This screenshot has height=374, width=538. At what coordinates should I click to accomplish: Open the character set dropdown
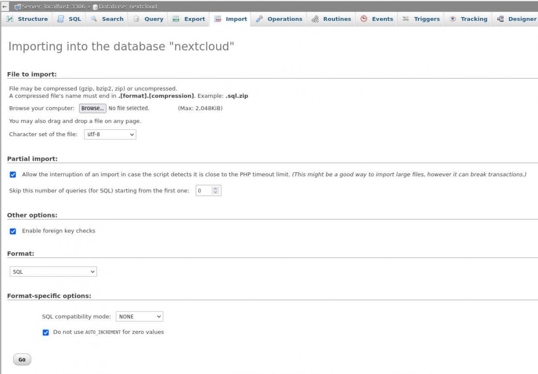[x=110, y=134]
